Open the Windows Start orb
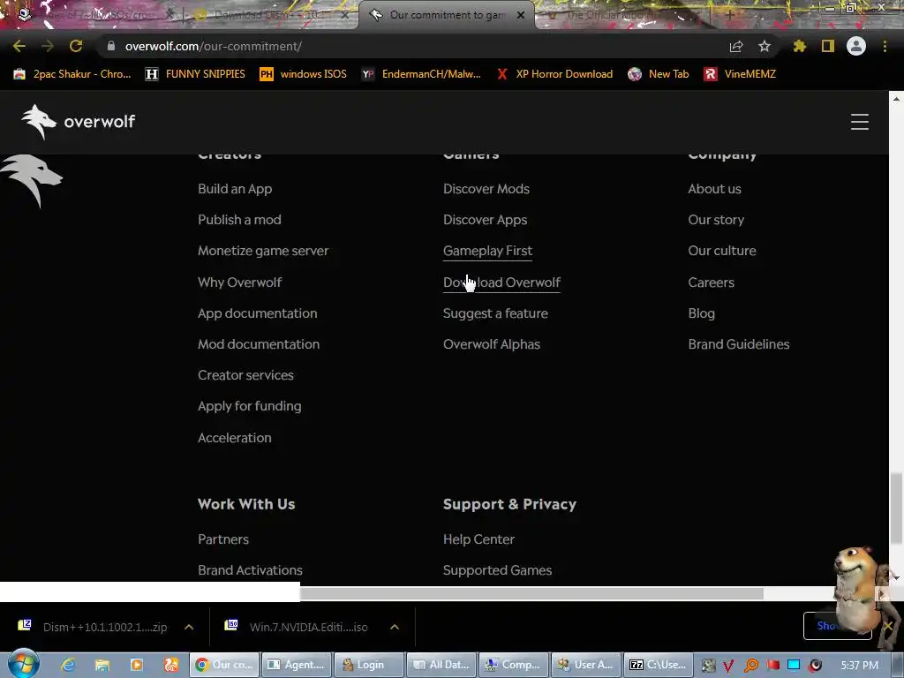This screenshot has height=678, width=904. click(23, 664)
